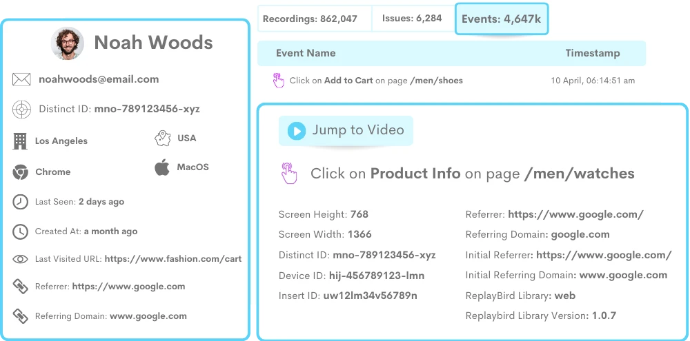Click the target icon beside Distinct ID
Screen dimensions: 690x341
pyautogui.click(x=21, y=109)
